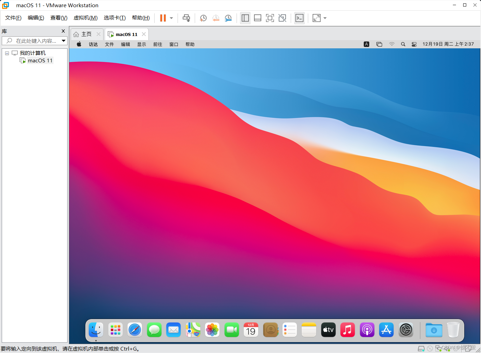Screen dimensions: 481x353
Task: Open the Apple menu in macOS
Action: [x=79, y=44]
